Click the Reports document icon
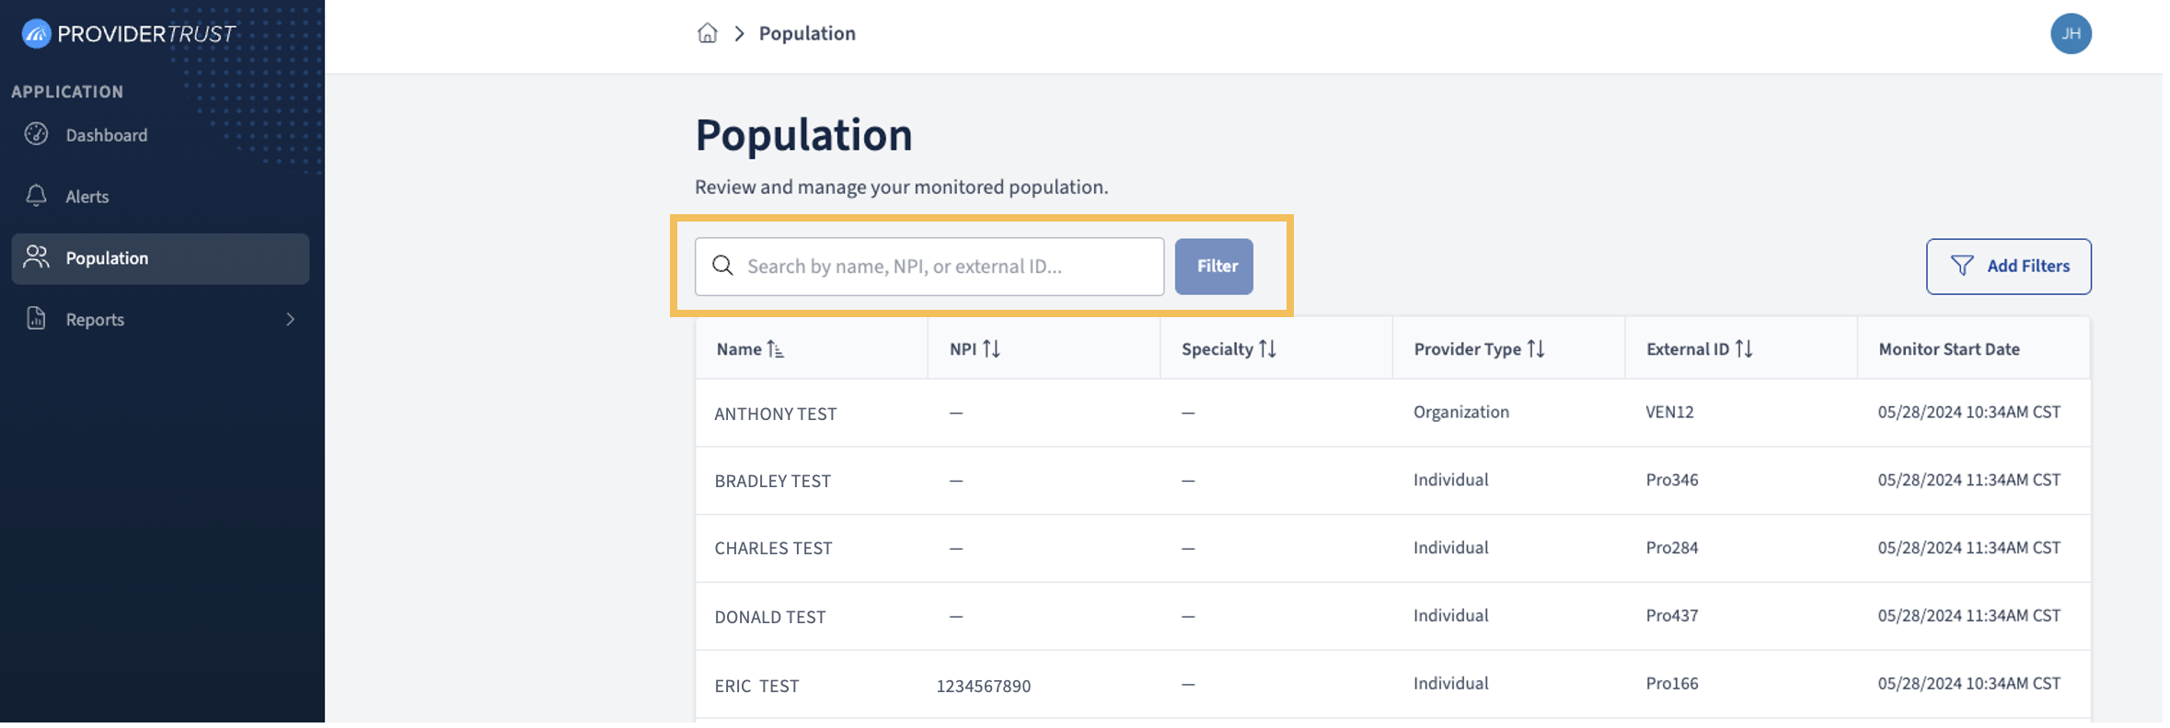 37,319
